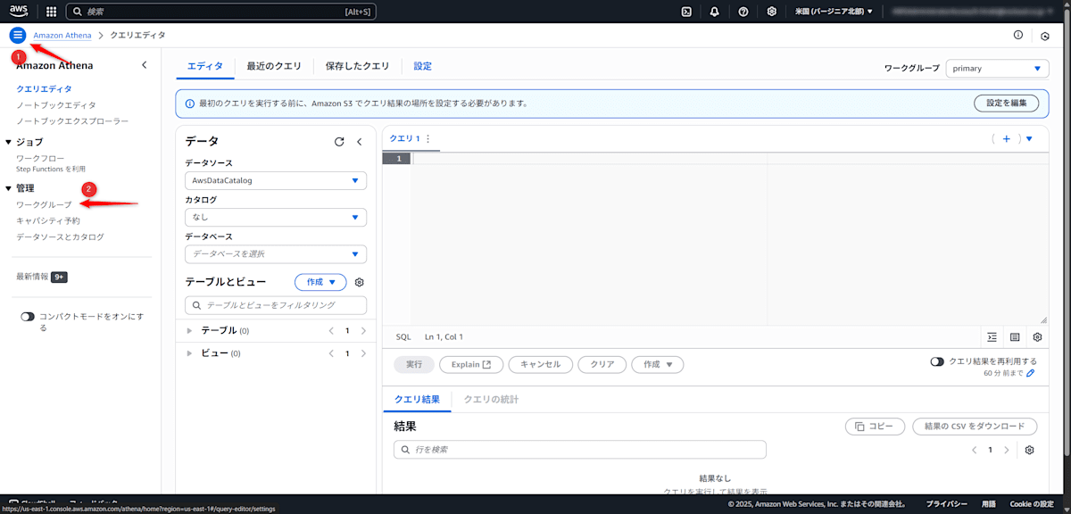Open Workgroups in the sidebar
This screenshot has height=514, width=1071.
pos(44,204)
